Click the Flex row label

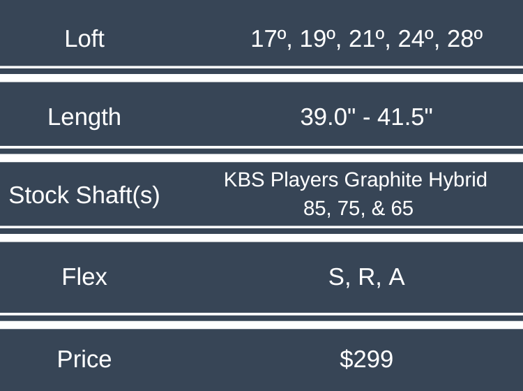(84, 277)
